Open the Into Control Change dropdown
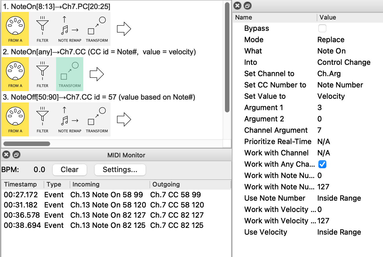Screen dimensions: 383x257 (x=344, y=62)
